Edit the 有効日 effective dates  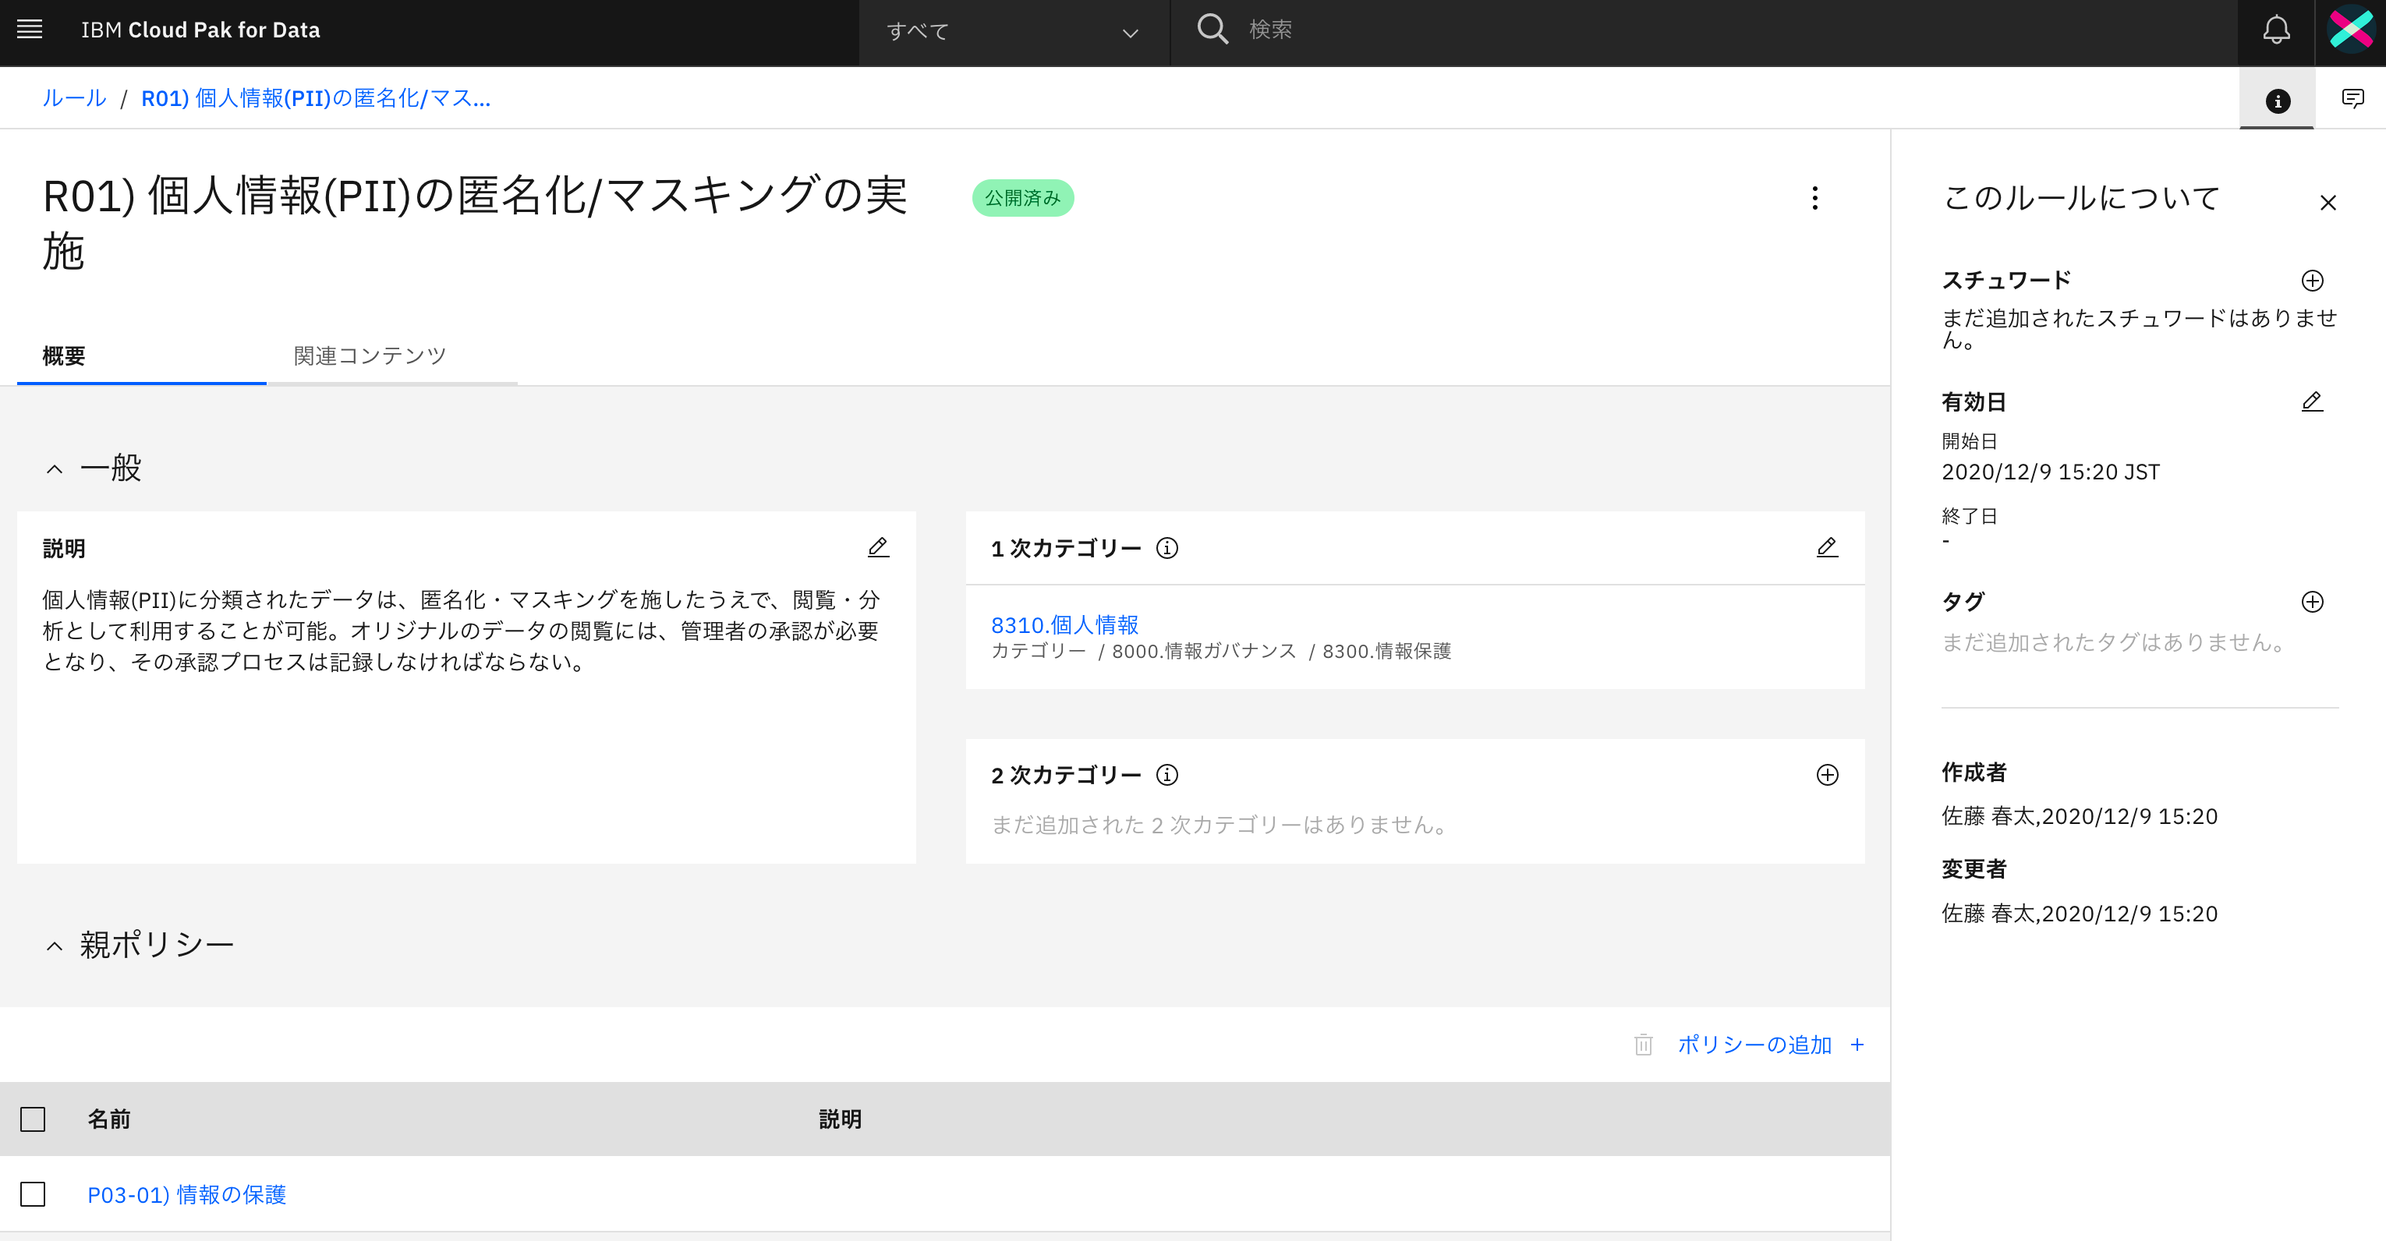click(x=2312, y=402)
